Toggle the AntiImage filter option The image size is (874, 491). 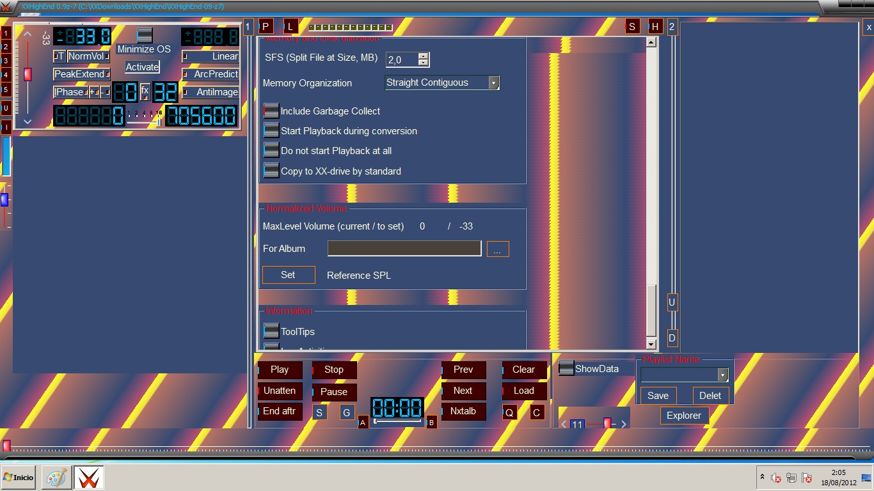(211, 92)
